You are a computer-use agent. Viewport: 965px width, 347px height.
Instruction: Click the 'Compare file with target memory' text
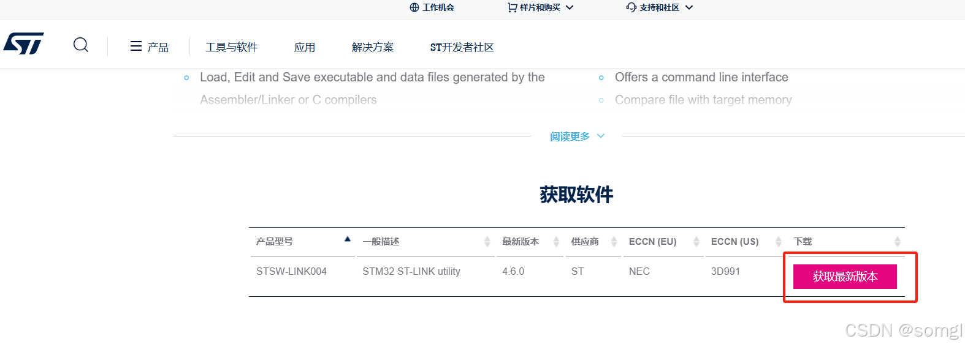pos(703,100)
